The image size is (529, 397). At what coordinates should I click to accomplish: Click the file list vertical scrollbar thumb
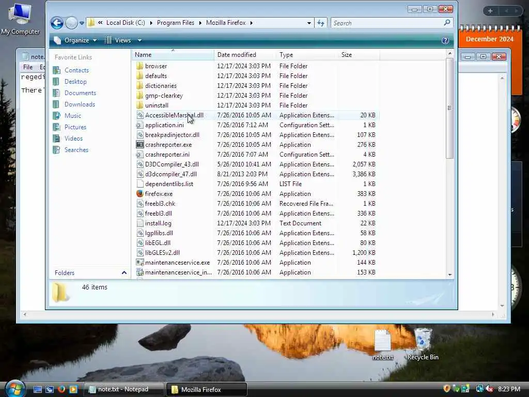tap(450, 108)
